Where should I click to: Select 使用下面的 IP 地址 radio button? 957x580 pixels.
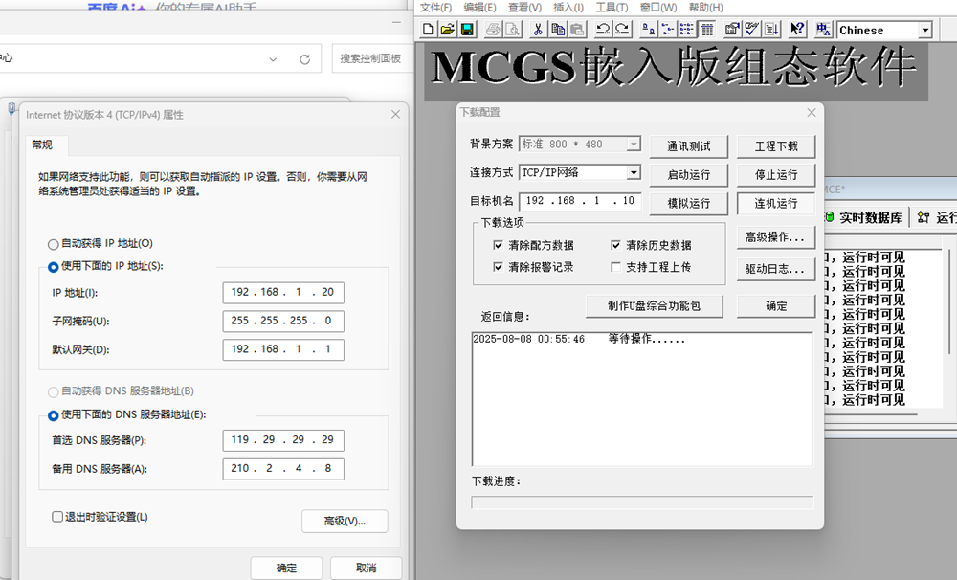(x=53, y=267)
